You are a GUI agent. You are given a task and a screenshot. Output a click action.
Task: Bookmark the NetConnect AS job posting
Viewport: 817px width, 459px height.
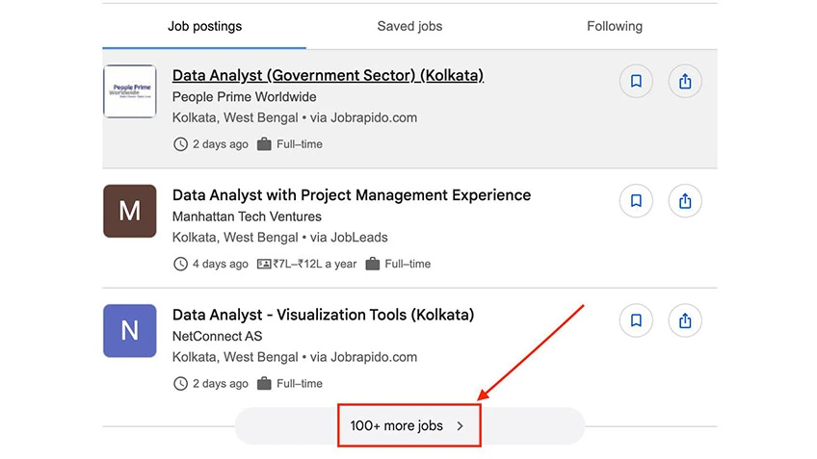[636, 320]
